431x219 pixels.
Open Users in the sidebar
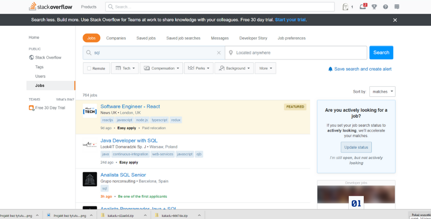(x=40, y=76)
